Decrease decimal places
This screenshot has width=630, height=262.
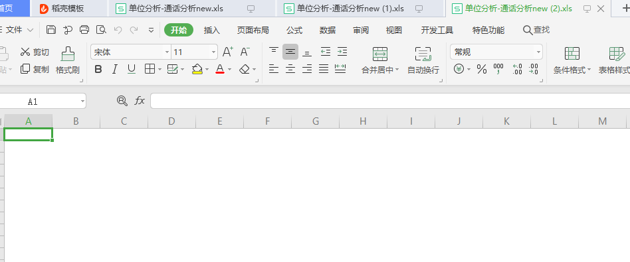(533, 70)
